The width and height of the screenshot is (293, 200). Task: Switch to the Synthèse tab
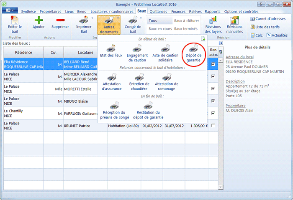coord(28,12)
